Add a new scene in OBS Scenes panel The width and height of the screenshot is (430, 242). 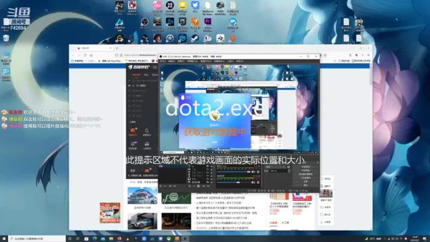coord(160,186)
